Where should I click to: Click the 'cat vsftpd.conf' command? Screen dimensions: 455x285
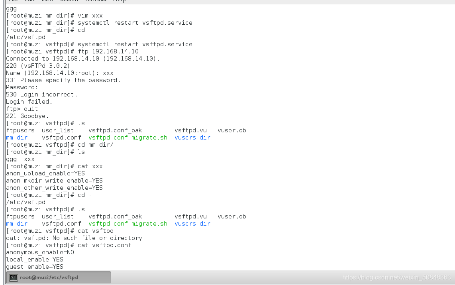point(104,245)
